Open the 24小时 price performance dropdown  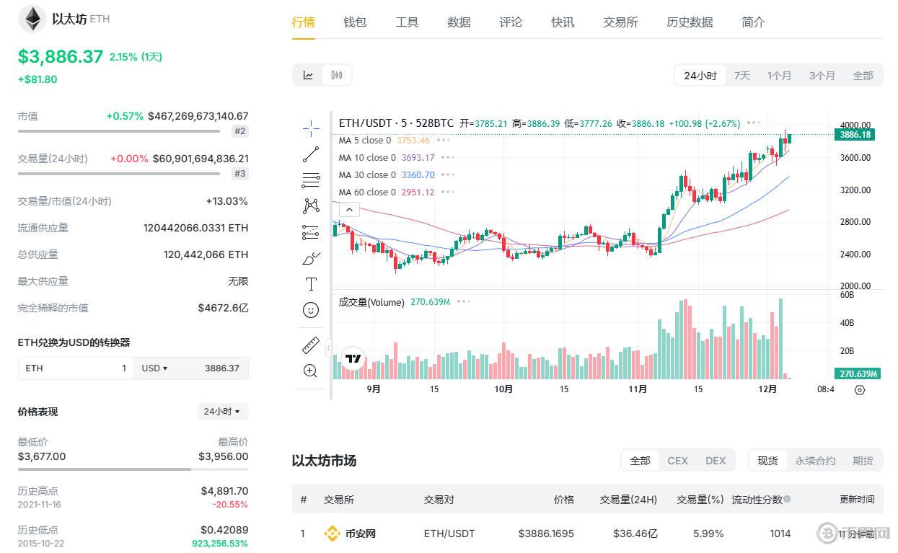[x=223, y=412]
